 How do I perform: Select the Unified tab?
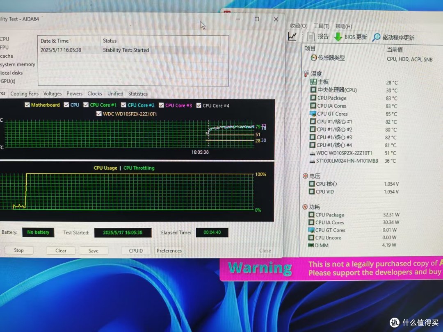(x=115, y=93)
